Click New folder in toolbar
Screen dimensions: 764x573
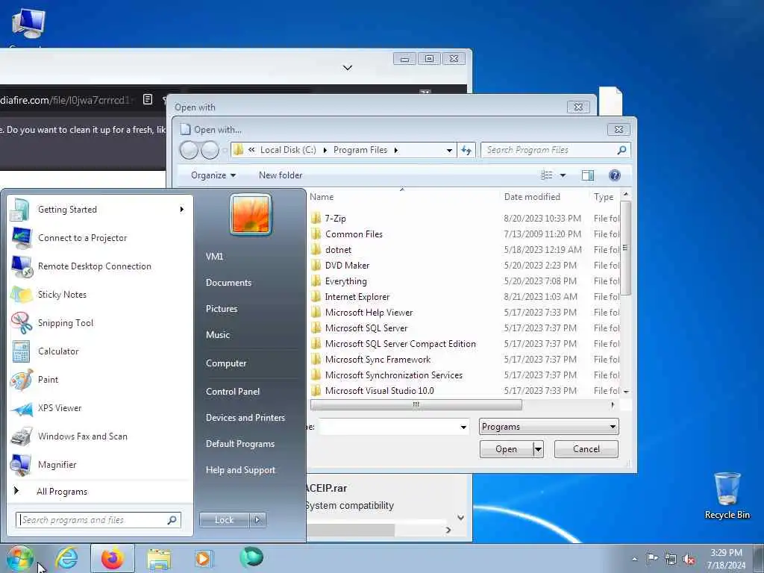click(x=281, y=175)
